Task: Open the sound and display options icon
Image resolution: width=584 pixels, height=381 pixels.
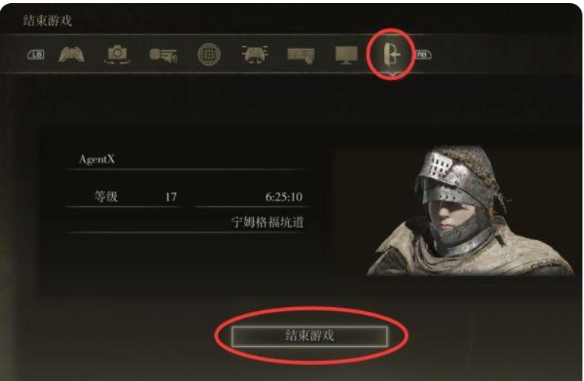Action: coord(164,55)
